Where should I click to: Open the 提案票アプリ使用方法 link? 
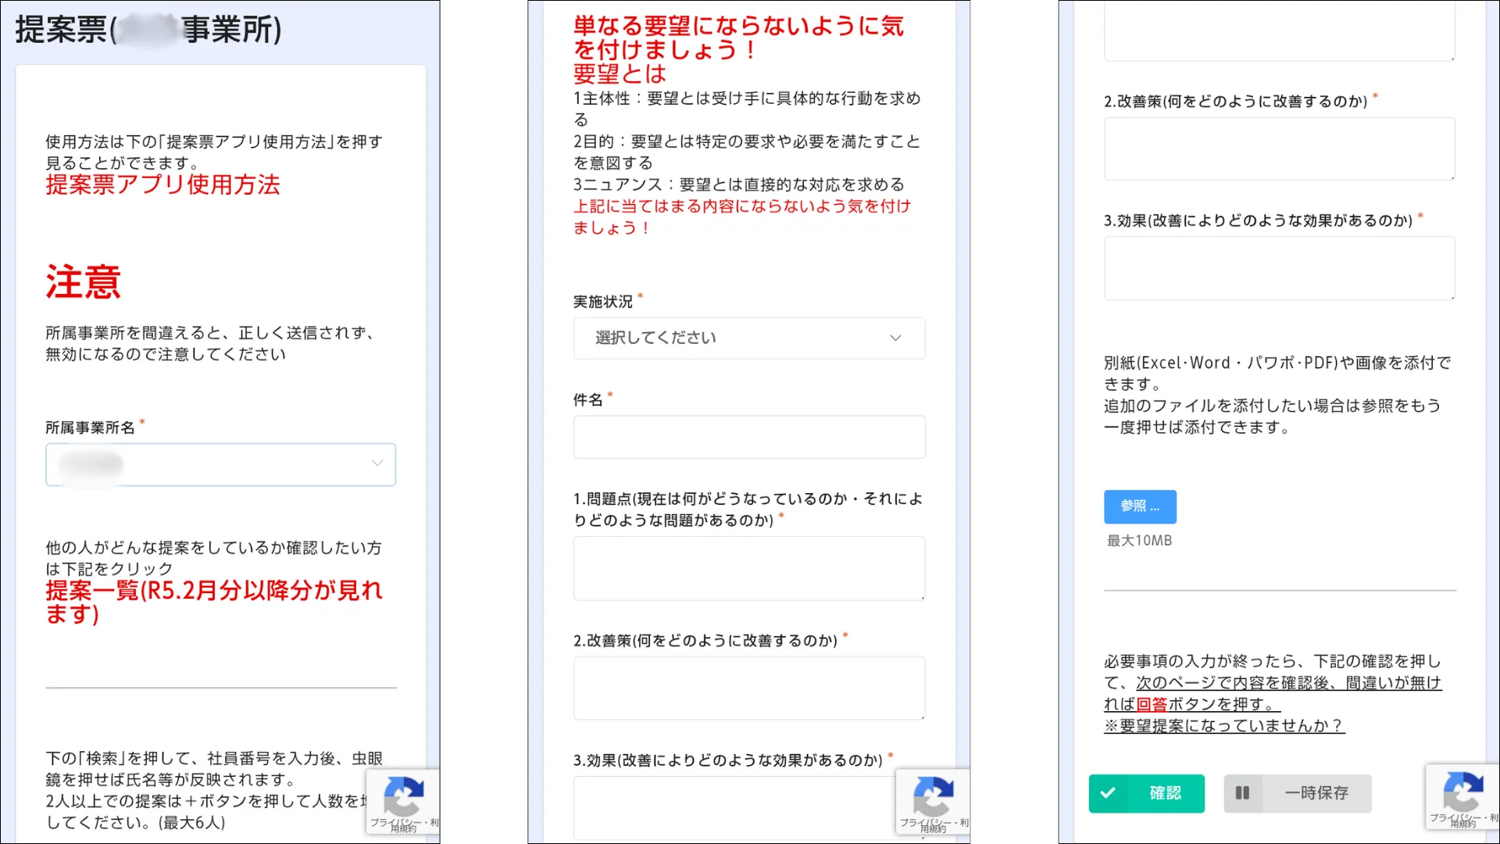162,185
